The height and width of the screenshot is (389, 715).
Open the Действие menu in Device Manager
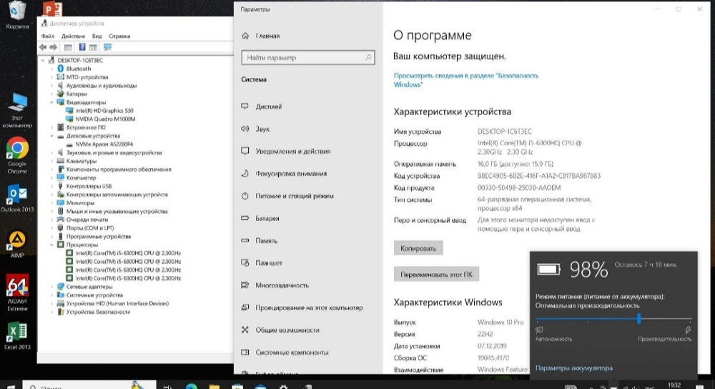coord(73,36)
